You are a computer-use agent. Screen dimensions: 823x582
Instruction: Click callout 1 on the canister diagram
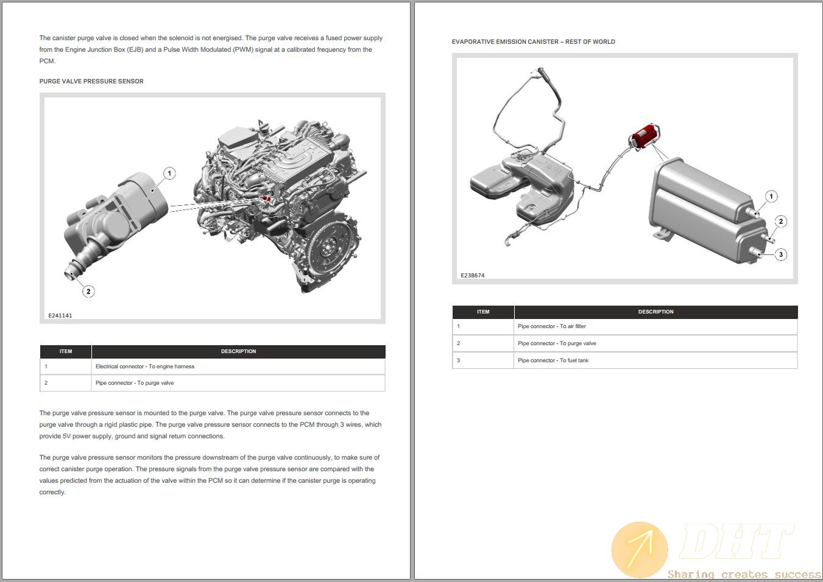[x=771, y=196]
